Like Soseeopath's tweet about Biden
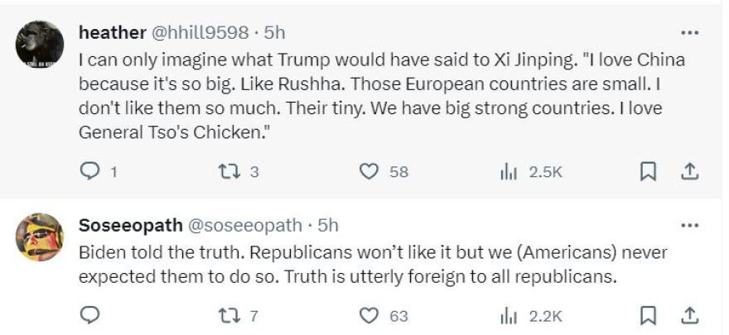The width and height of the screenshot is (729, 335). pos(369,315)
